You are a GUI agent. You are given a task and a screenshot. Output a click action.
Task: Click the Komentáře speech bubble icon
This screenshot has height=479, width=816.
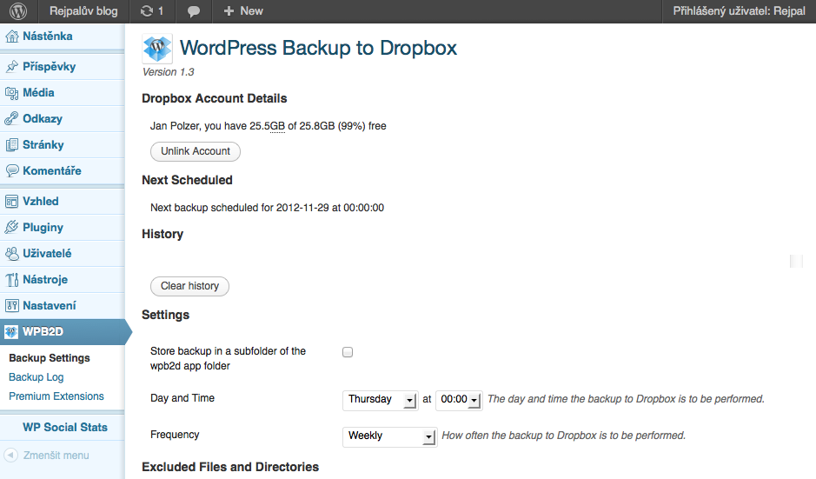tap(11, 170)
